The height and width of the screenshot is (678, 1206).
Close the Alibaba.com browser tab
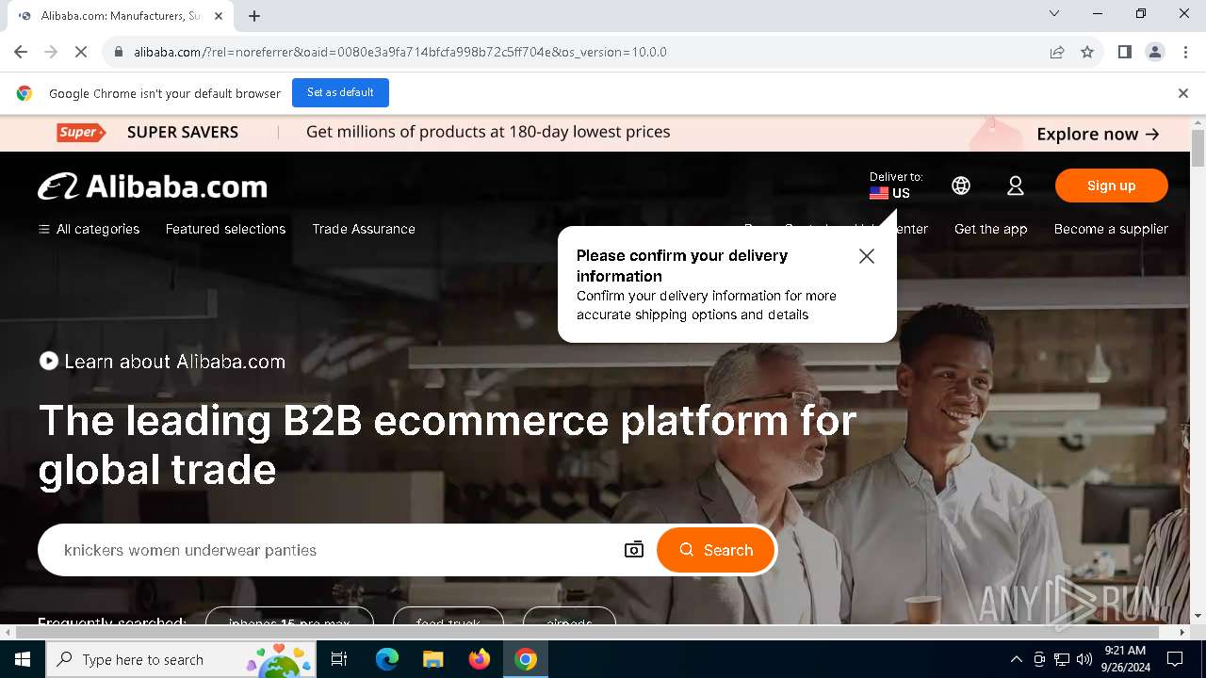[219, 16]
